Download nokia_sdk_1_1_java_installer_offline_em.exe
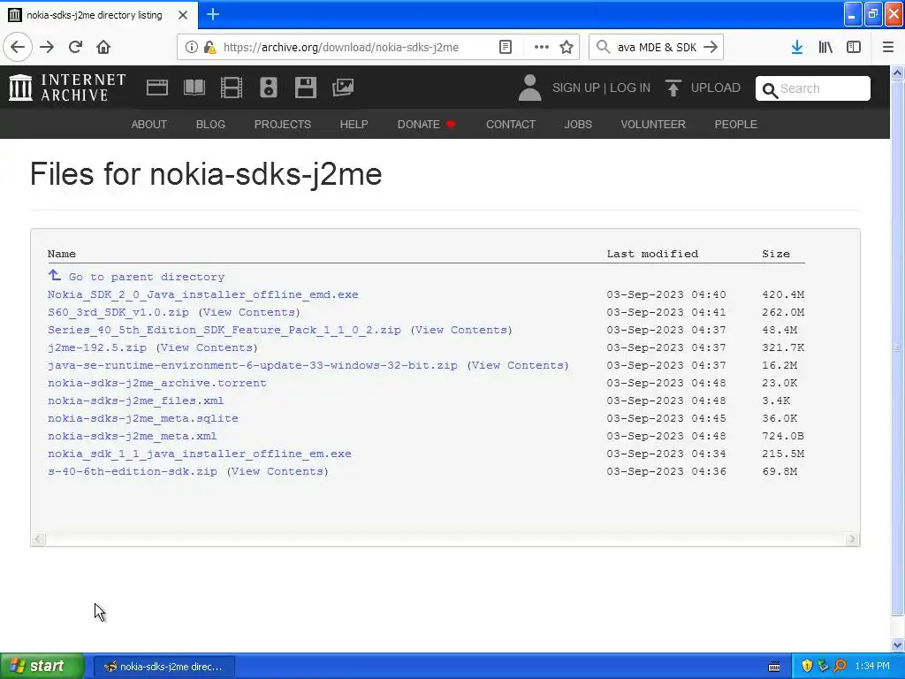905x679 pixels. pos(200,454)
